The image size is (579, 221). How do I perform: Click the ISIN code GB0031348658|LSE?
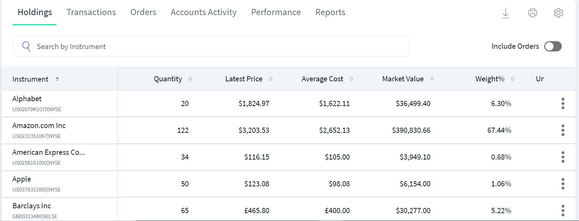(35, 217)
